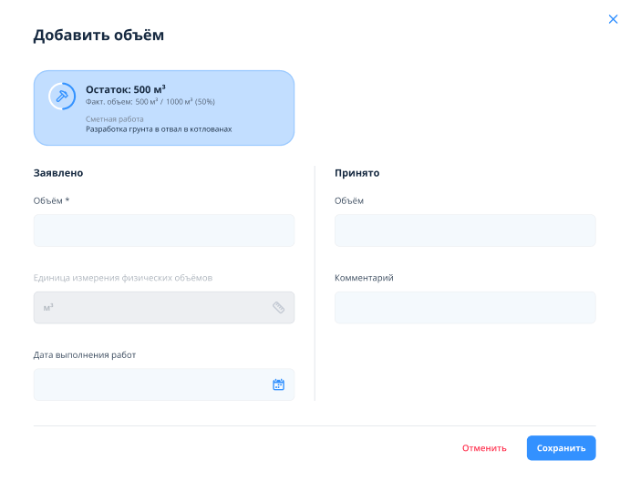The width and height of the screenshot is (630, 481).
Task: Click the Сохранить button
Action: 561,447
